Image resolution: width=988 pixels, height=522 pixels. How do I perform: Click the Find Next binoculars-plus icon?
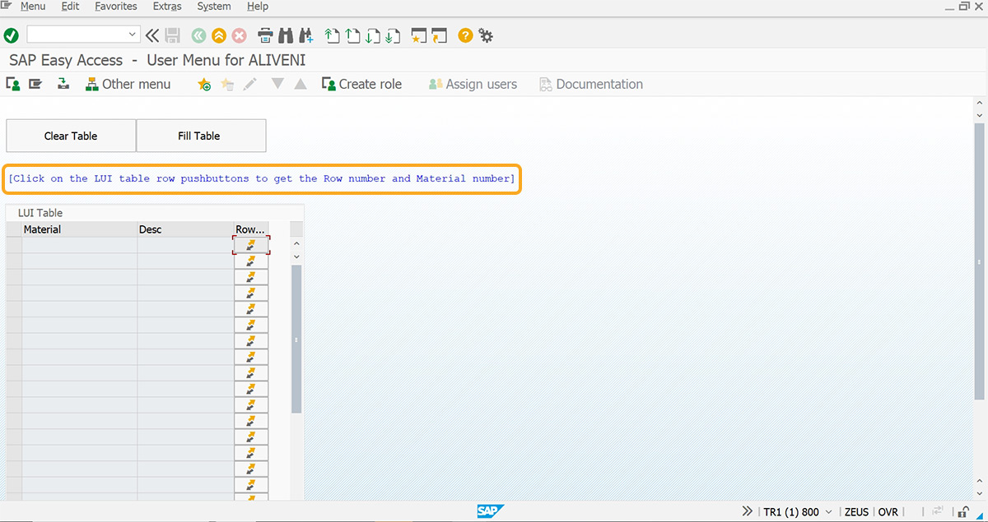coord(306,35)
